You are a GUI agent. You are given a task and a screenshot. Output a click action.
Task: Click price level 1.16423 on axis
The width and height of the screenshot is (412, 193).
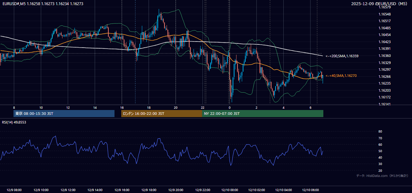(x=385, y=42)
